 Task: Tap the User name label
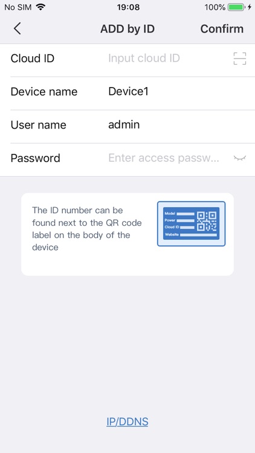39,125
